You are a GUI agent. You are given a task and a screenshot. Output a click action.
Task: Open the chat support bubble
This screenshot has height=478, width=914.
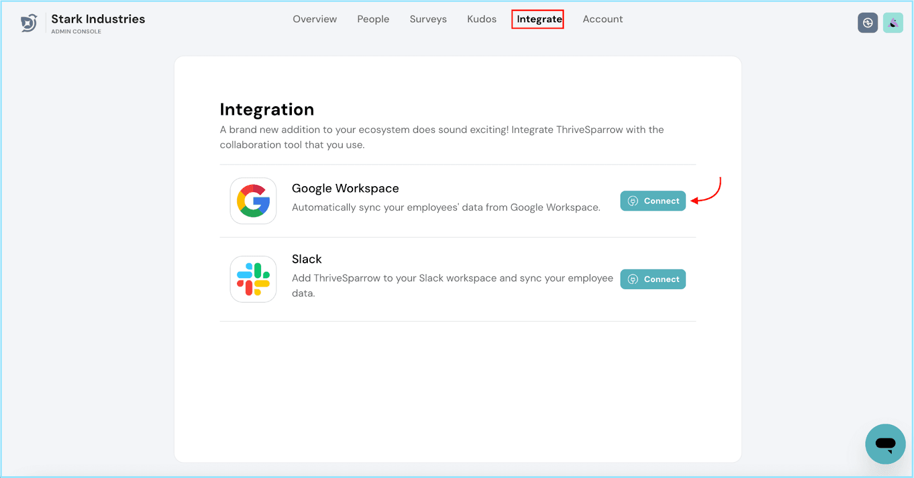[x=885, y=444]
